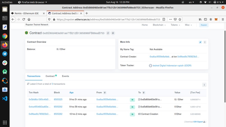Open Firefox Web Browser app menu
The width and height of the screenshot is (226, 127).
click(x=33, y=2)
